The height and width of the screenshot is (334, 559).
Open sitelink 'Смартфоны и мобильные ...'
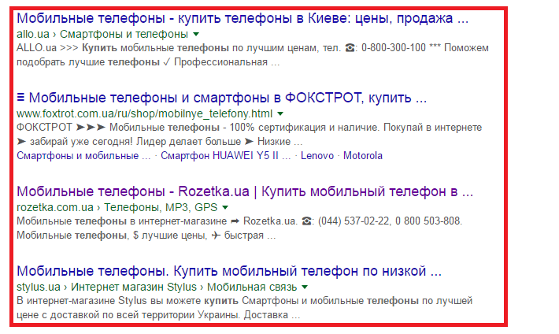(83, 156)
